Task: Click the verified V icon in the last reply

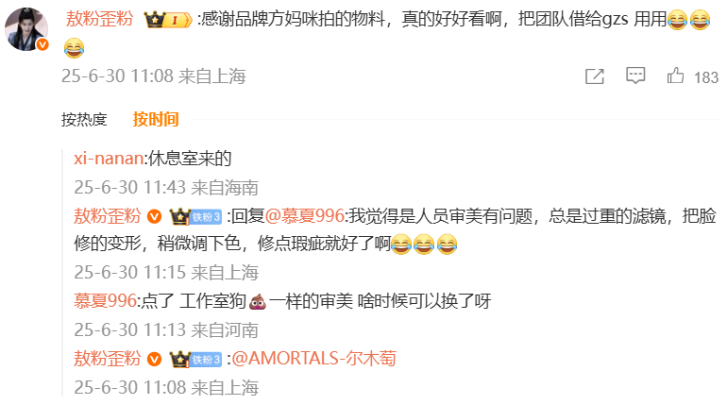Action: coord(155,359)
